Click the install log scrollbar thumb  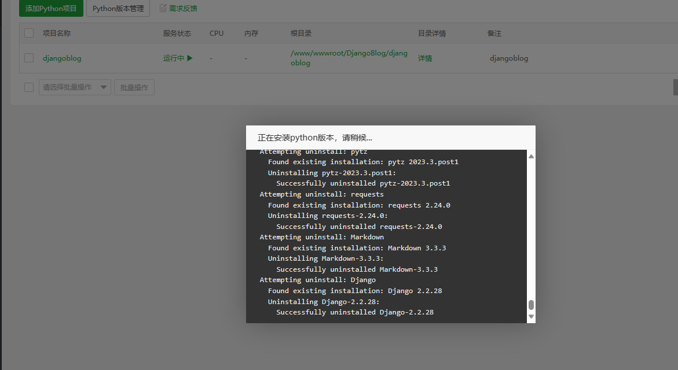click(531, 305)
